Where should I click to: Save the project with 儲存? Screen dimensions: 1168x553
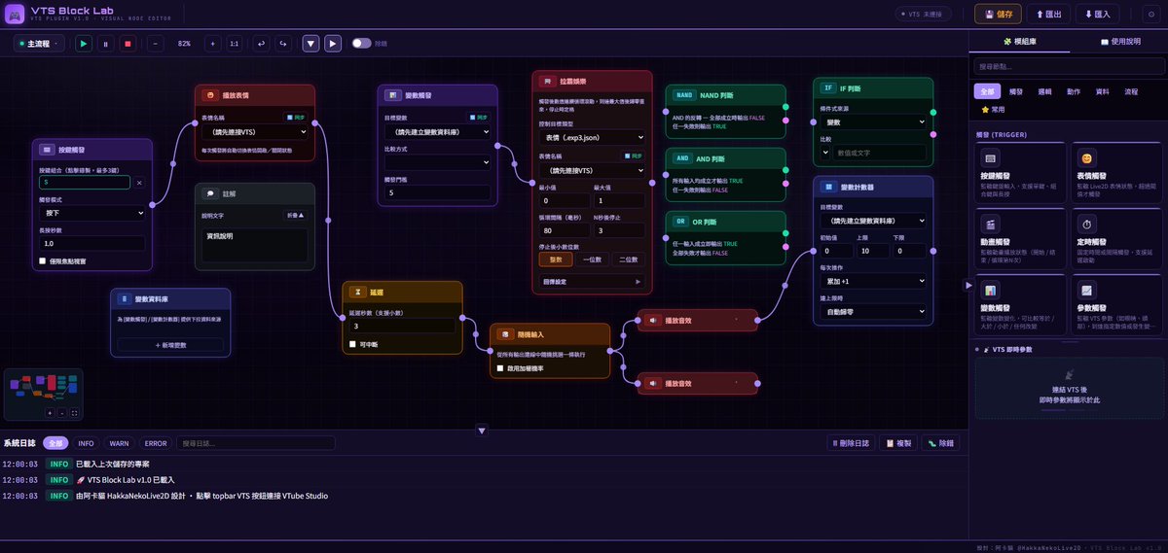999,15
